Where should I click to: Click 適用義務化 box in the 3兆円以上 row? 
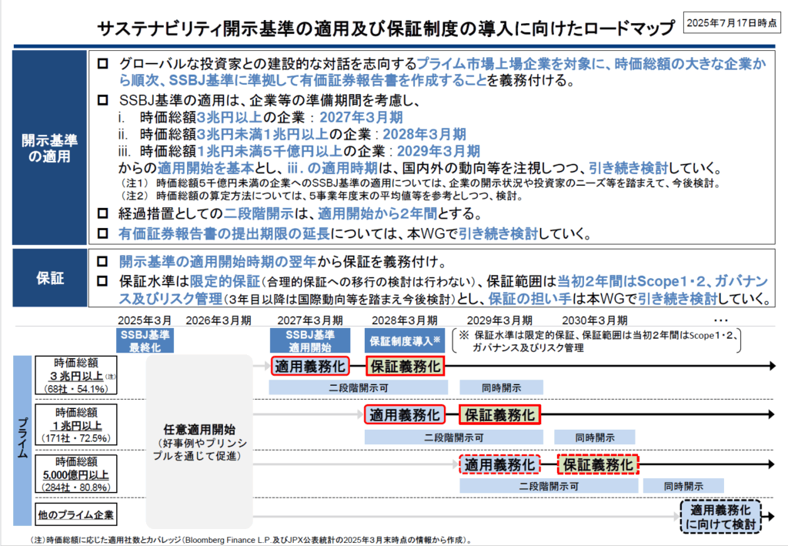click(310, 366)
